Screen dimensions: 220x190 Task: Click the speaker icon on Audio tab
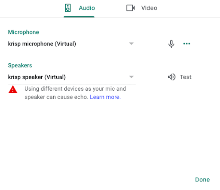point(67,8)
